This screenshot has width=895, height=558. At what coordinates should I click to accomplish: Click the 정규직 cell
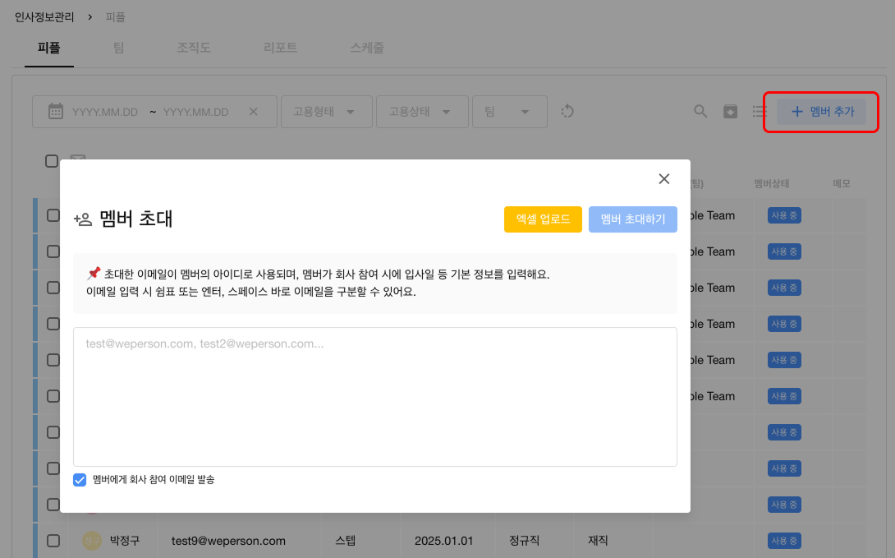(x=524, y=540)
